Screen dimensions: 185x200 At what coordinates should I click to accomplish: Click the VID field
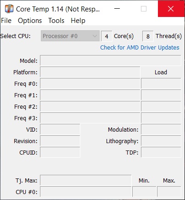pos(60,129)
